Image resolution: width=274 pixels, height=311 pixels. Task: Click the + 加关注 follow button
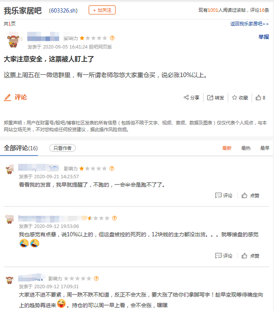click(102, 10)
